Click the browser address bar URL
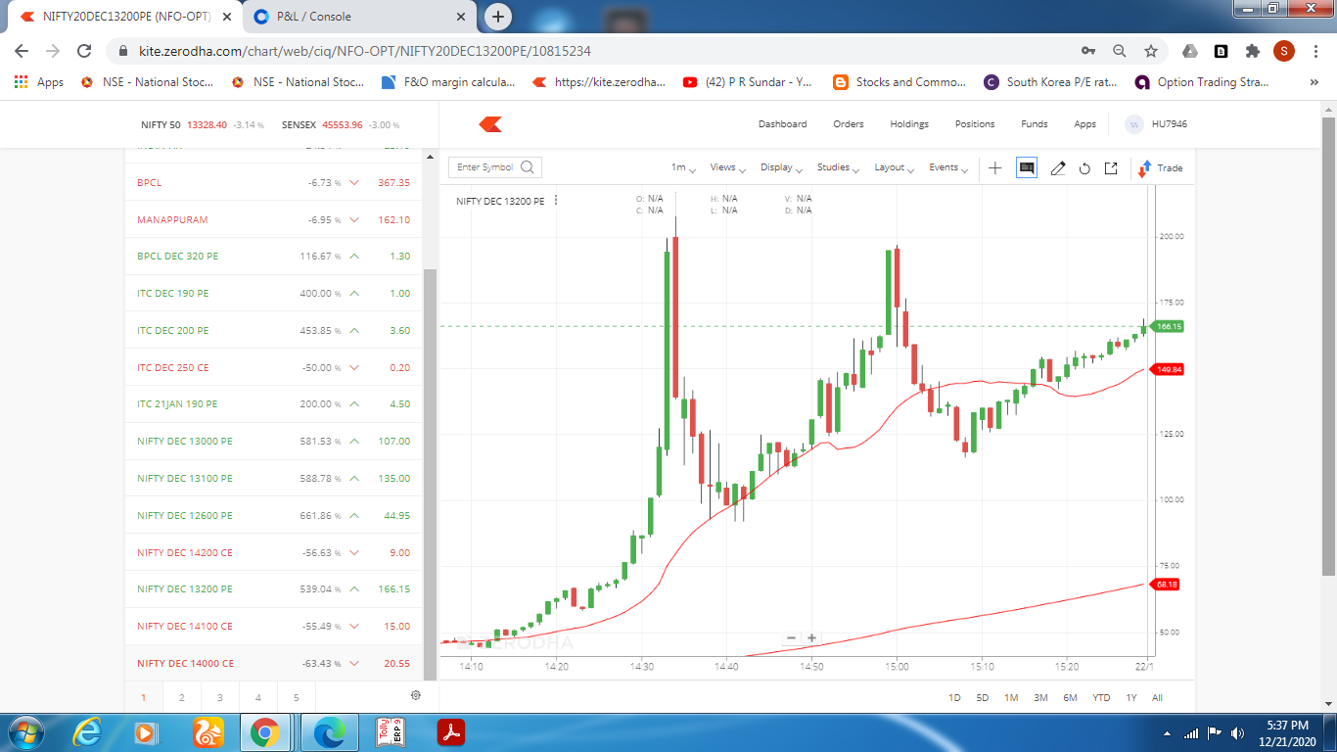This screenshot has height=752, width=1337. click(365, 51)
